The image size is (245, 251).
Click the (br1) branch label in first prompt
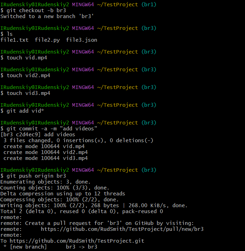pos(149,5)
